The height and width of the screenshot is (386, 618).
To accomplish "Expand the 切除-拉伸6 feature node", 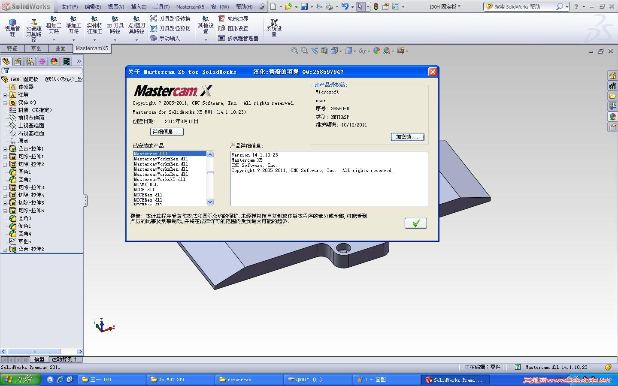I will click(5, 211).
